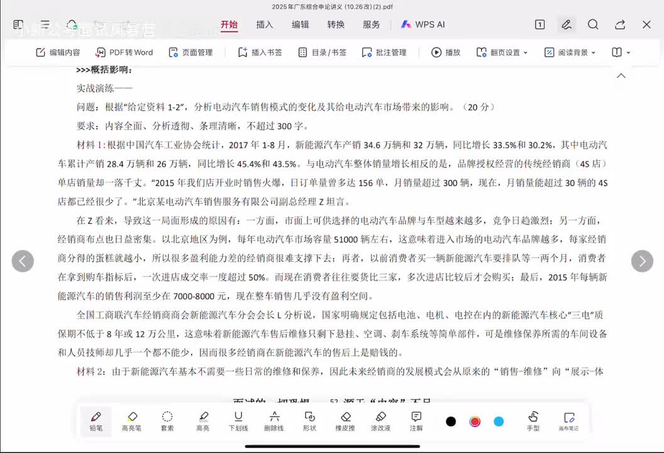The width and height of the screenshot is (664, 453).
Task: Pick the red pen color
Action: 475,421
